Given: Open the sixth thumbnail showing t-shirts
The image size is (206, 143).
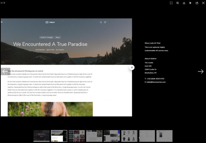Looking at the screenshot, I should pos(129,136).
